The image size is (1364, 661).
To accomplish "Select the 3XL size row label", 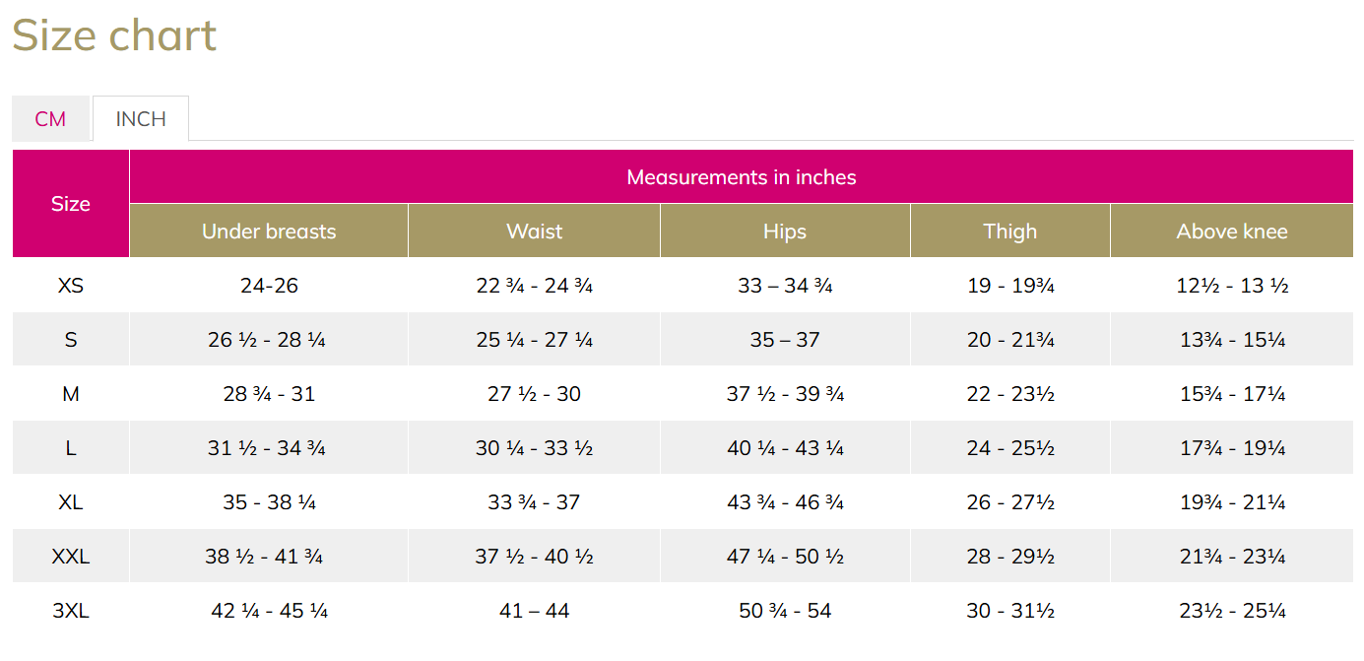I will tap(71, 611).
